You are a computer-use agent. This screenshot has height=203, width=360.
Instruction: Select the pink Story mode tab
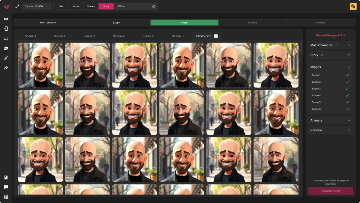click(x=106, y=6)
